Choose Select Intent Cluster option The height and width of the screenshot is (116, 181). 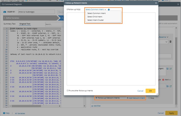point(96,20)
